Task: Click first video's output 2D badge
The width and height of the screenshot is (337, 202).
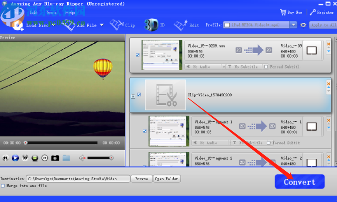Action: [269, 50]
